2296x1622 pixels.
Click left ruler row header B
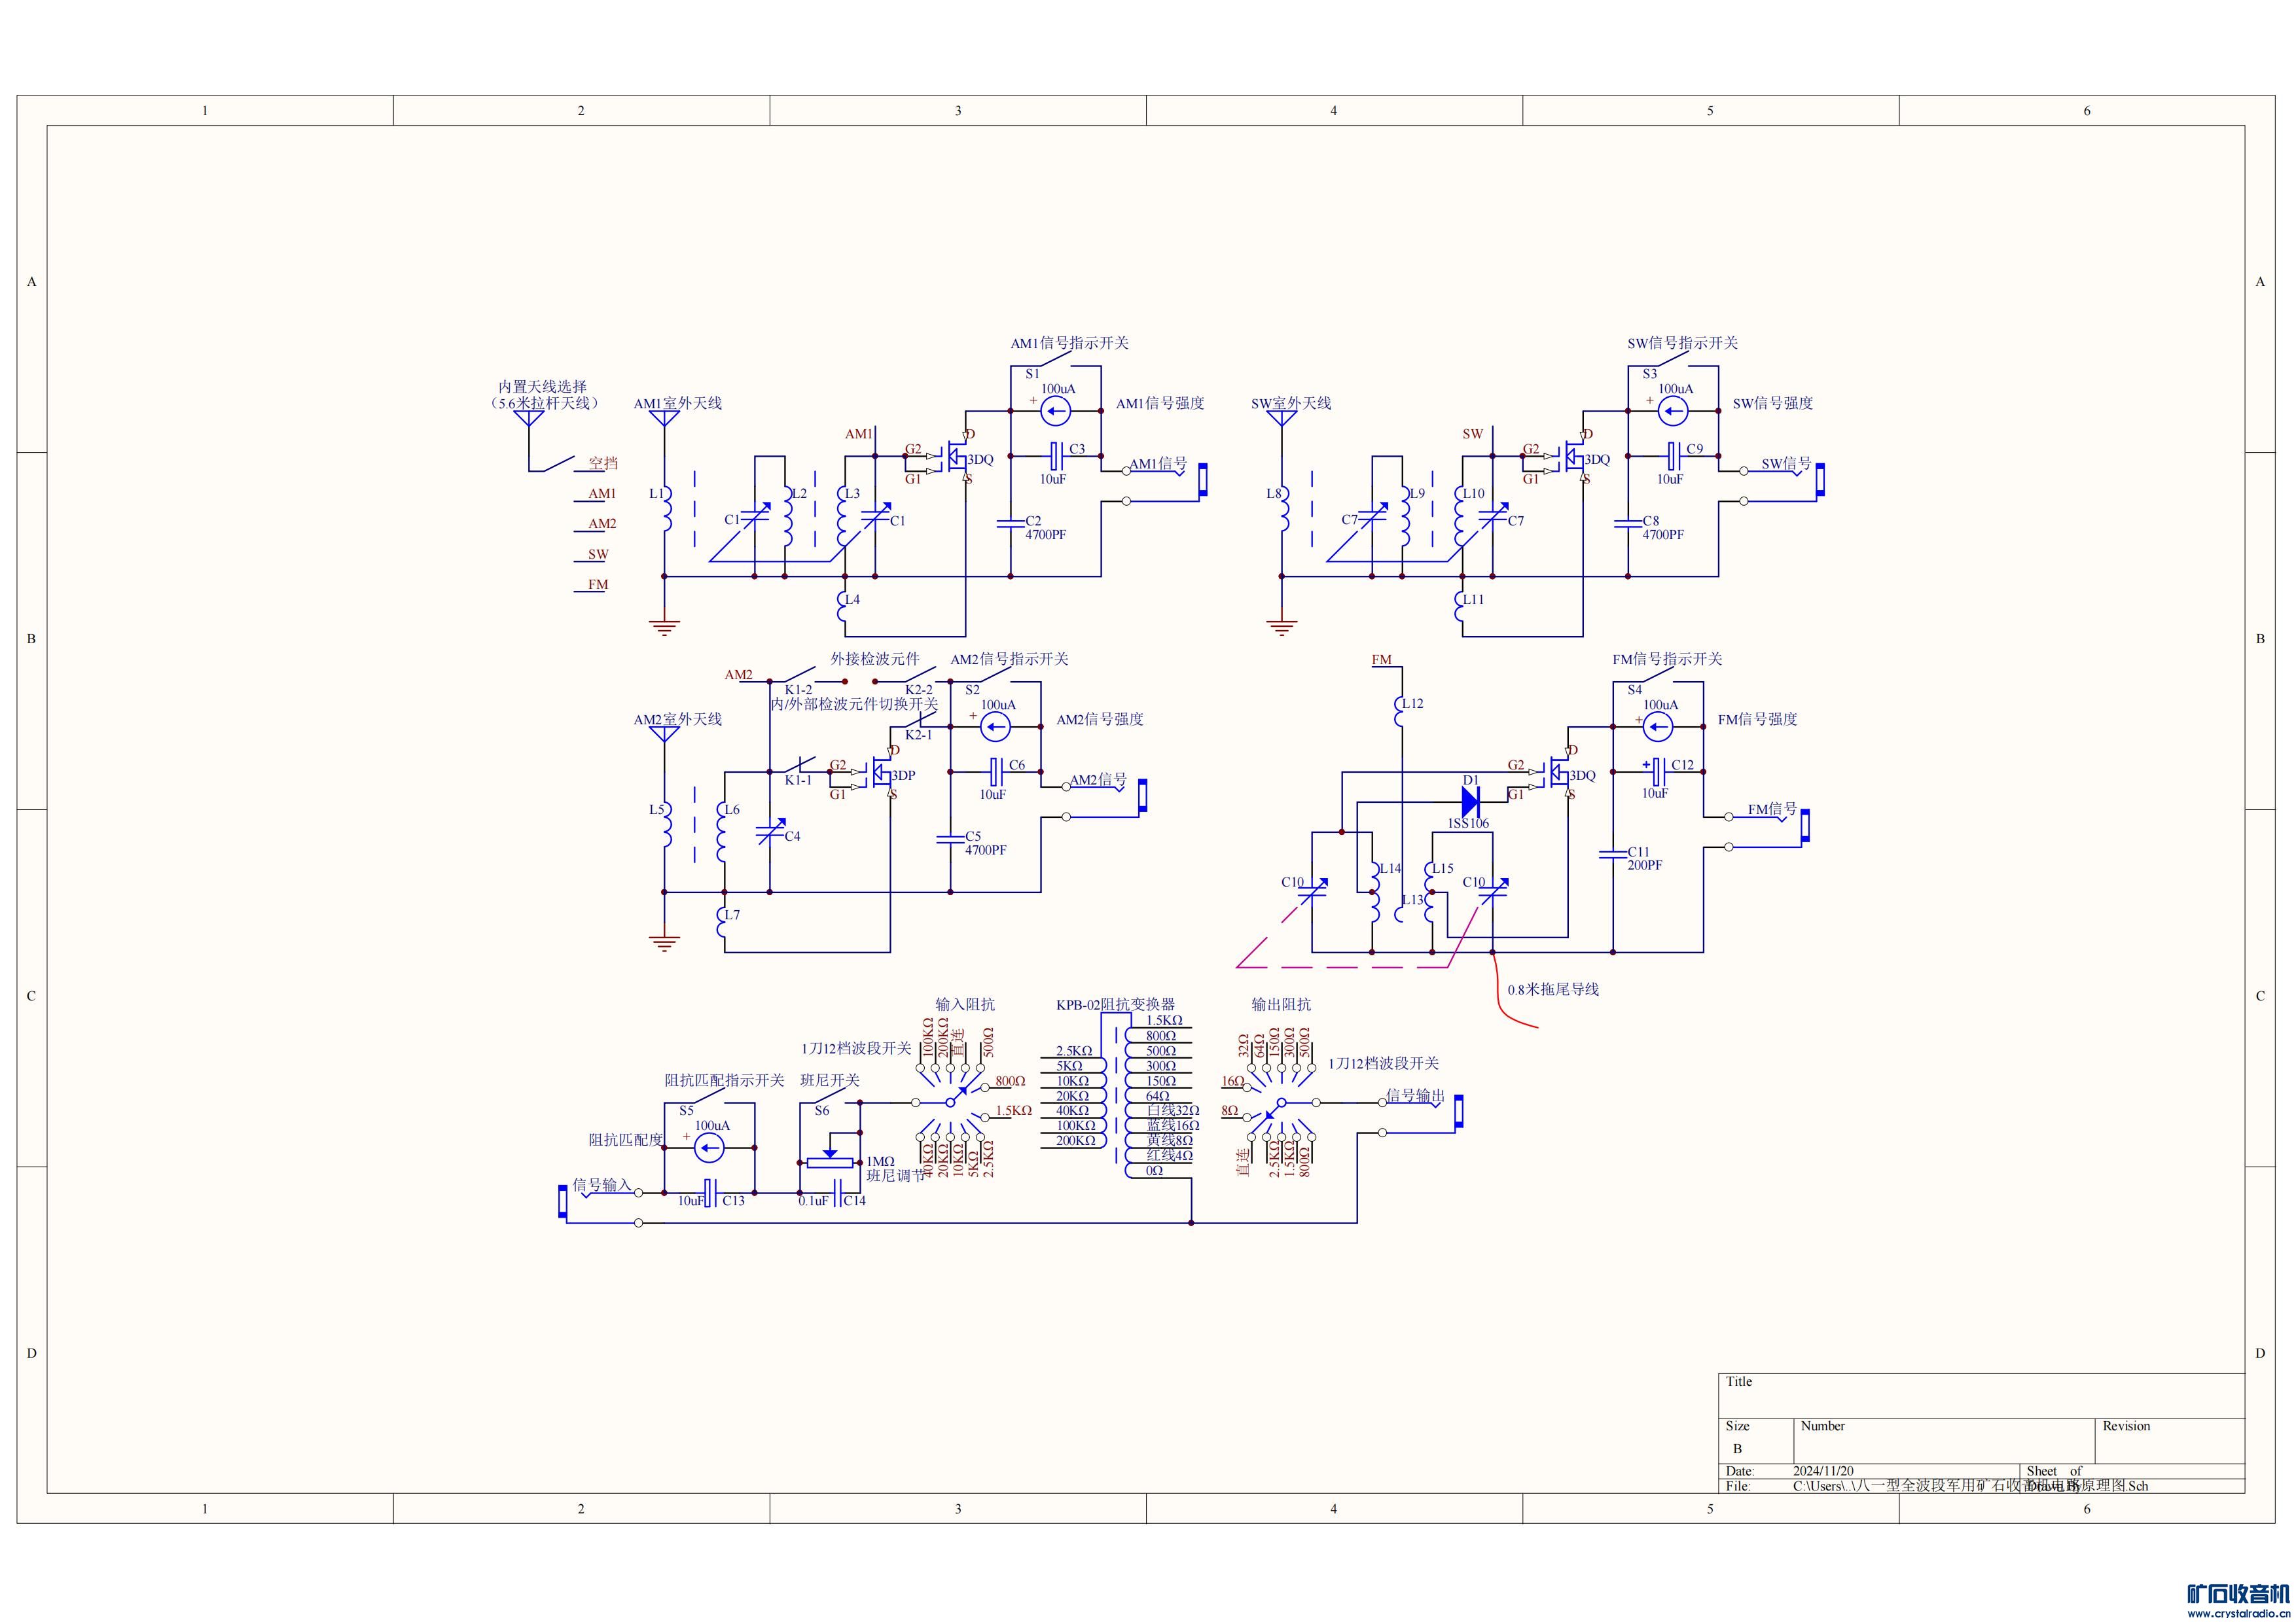31,639
